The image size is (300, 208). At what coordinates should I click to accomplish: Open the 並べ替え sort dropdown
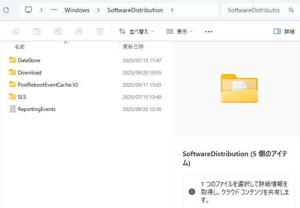[x=137, y=31]
